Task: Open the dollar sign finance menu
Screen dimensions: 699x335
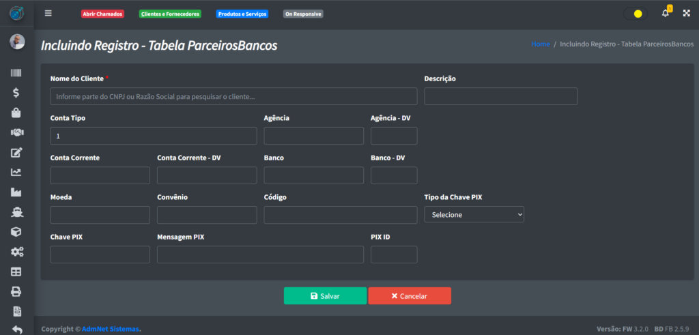Action: point(16,93)
